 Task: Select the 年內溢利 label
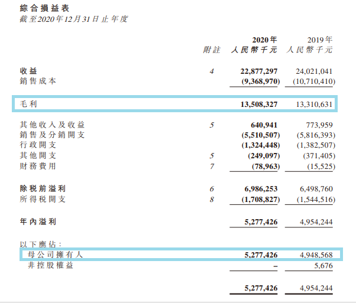(x=38, y=221)
